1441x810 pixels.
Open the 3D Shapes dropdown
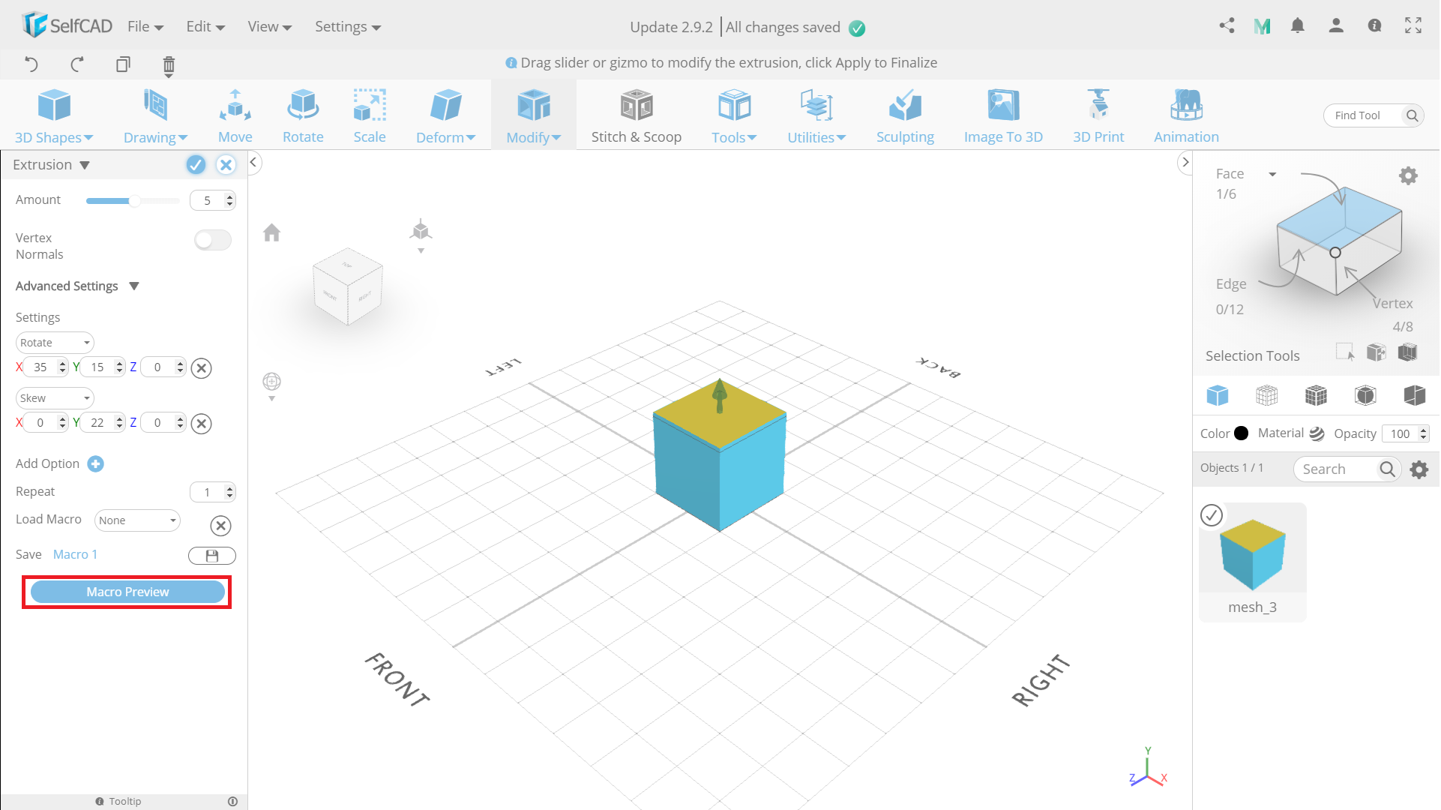click(53, 116)
